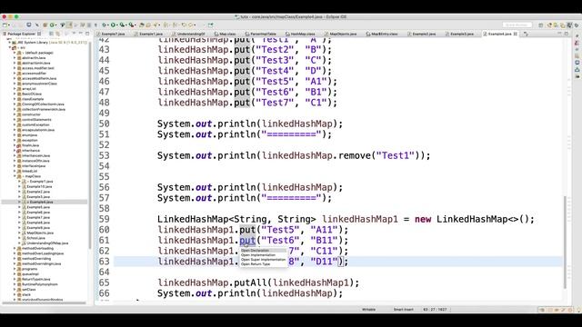Expand the inheritance package node
Screen dimensions: 582x327
pos(15,151)
